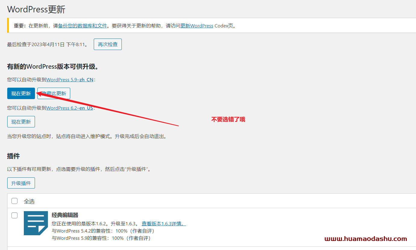Screen dimensions: 416x250
Task: Click the 全选 label text
Action: (29, 201)
